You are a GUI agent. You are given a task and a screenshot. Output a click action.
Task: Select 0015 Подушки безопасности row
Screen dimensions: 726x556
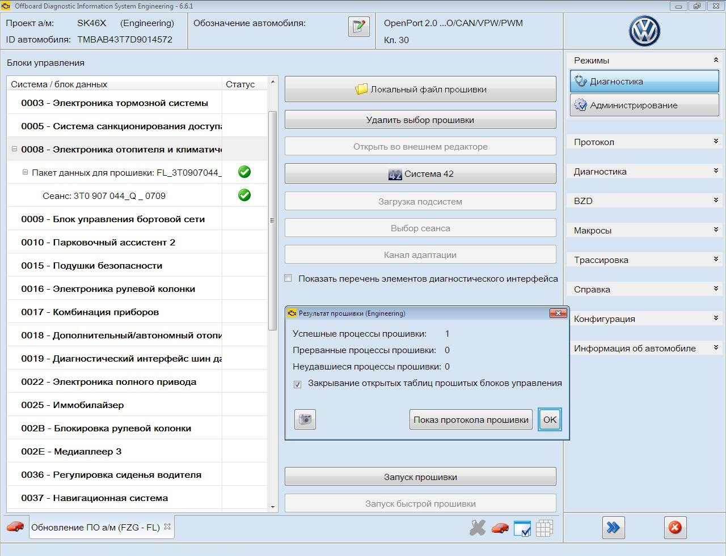coord(137,265)
